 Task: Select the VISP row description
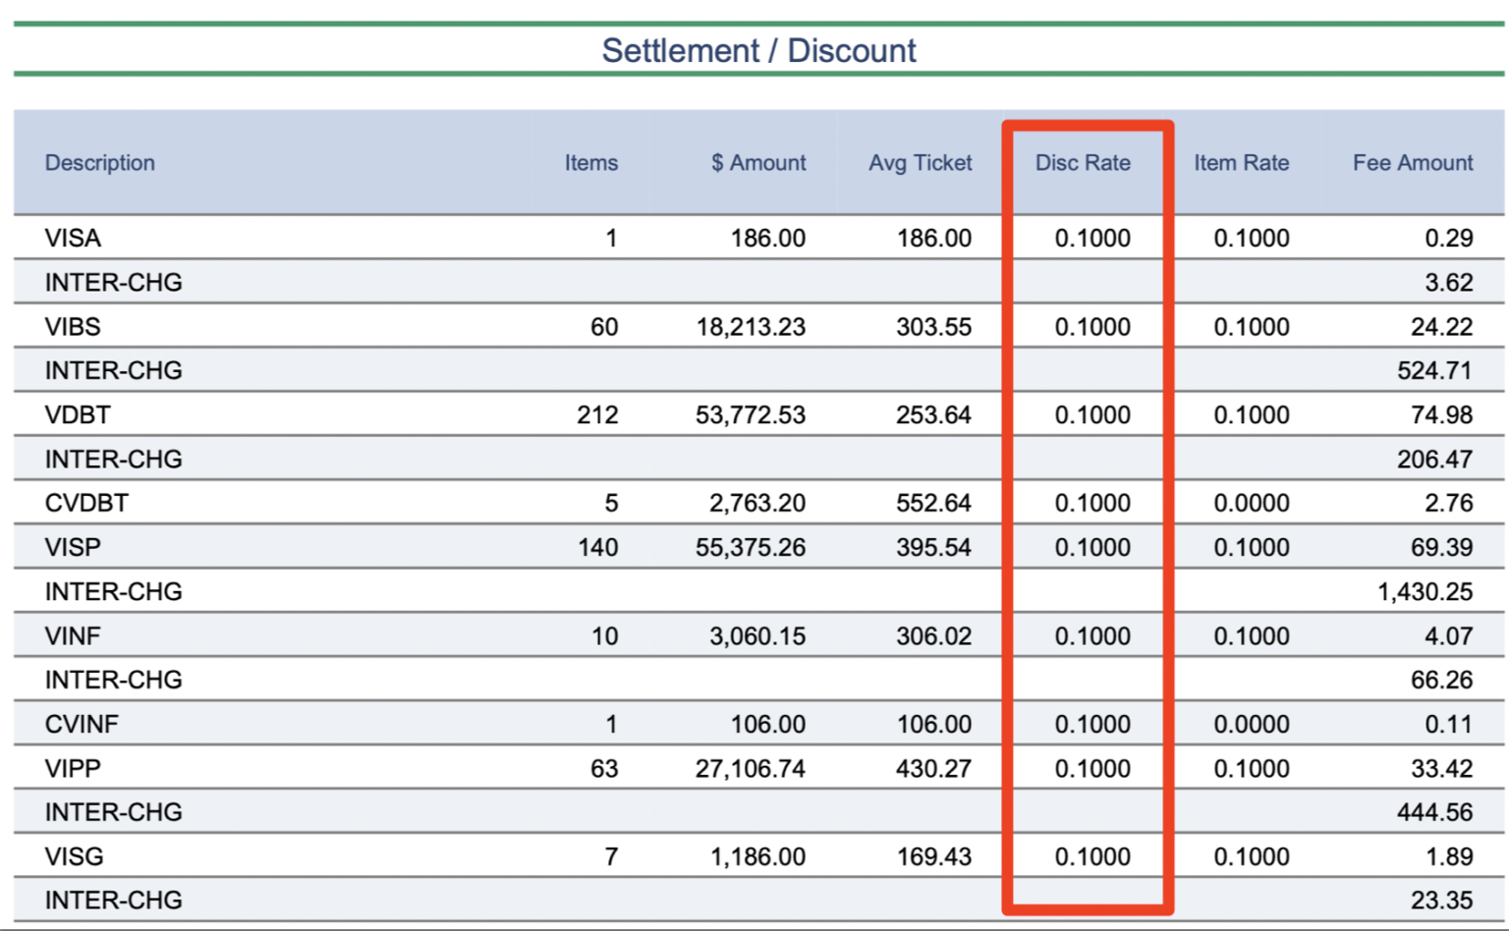click(x=73, y=548)
